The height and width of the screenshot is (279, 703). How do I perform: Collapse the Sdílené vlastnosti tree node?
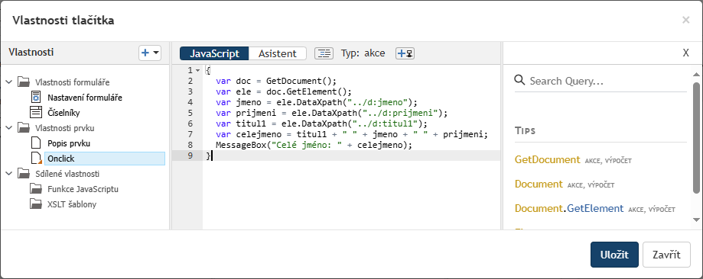[x=9, y=174]
